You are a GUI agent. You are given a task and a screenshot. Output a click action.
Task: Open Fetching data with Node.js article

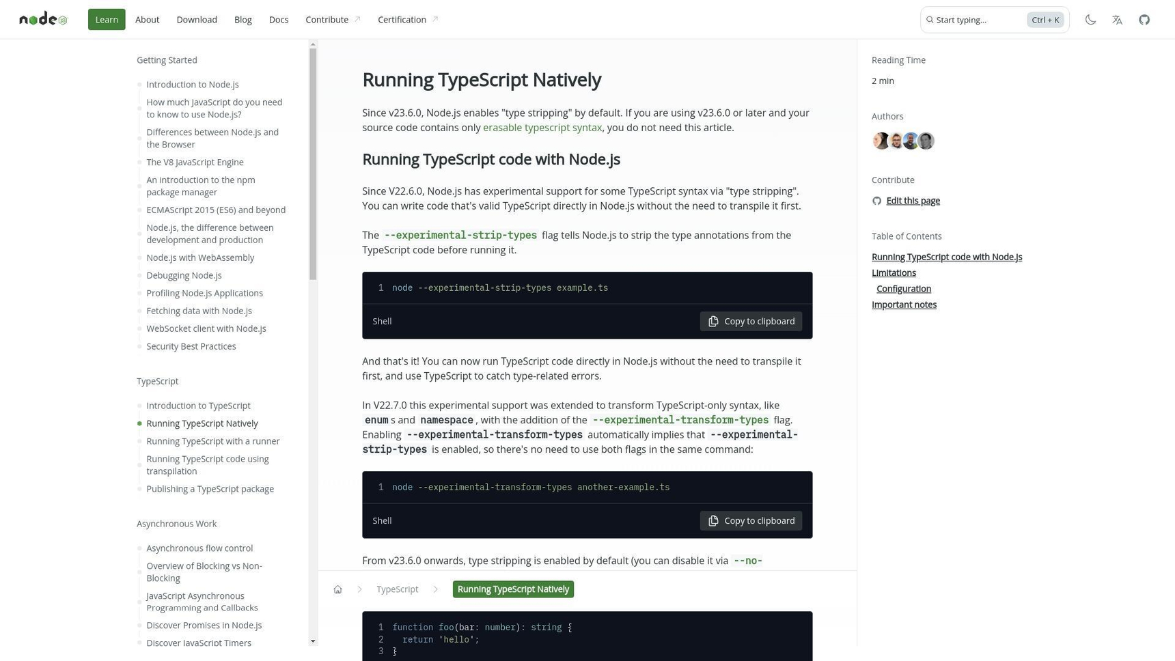pos(199,311)
